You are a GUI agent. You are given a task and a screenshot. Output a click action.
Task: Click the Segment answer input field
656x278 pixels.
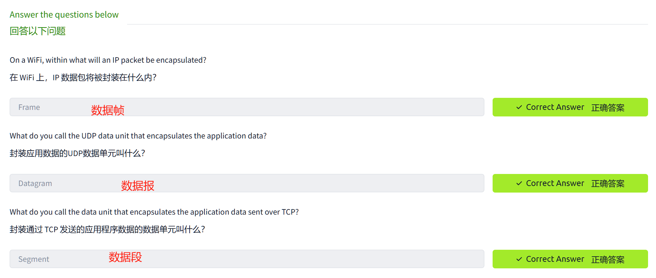(x=247, y=259)
